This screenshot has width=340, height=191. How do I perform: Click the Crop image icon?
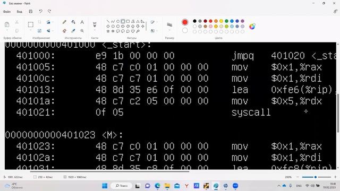pos(39,22)
